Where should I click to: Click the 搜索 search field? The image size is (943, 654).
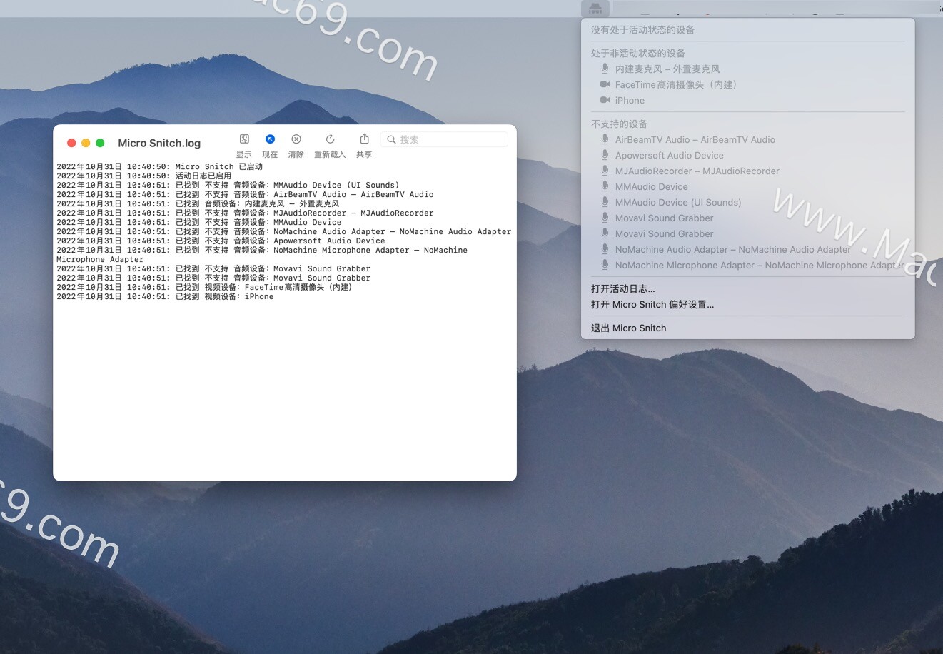[444, 139]
